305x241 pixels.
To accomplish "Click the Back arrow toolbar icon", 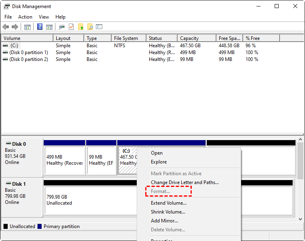I will coord(6,27).
